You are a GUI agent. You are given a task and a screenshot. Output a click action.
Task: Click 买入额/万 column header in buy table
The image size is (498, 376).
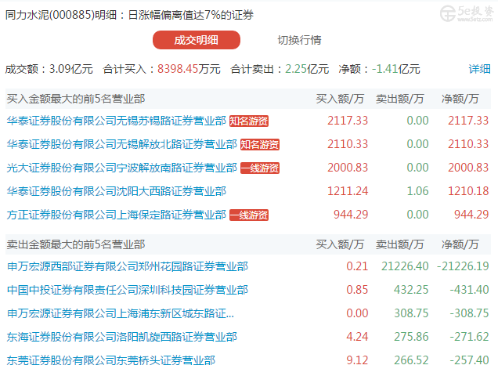pyautogui.click(x=340, y=99)
